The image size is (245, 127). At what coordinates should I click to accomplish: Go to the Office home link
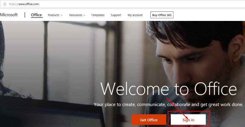36,15
